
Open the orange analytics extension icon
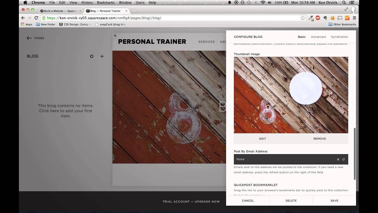tap(347, 18)
